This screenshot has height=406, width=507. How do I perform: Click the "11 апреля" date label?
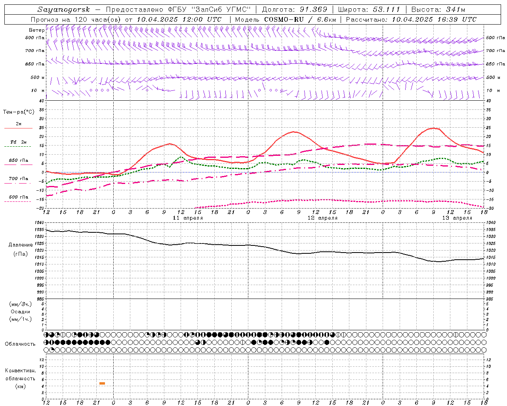click(x=188, y=218)
